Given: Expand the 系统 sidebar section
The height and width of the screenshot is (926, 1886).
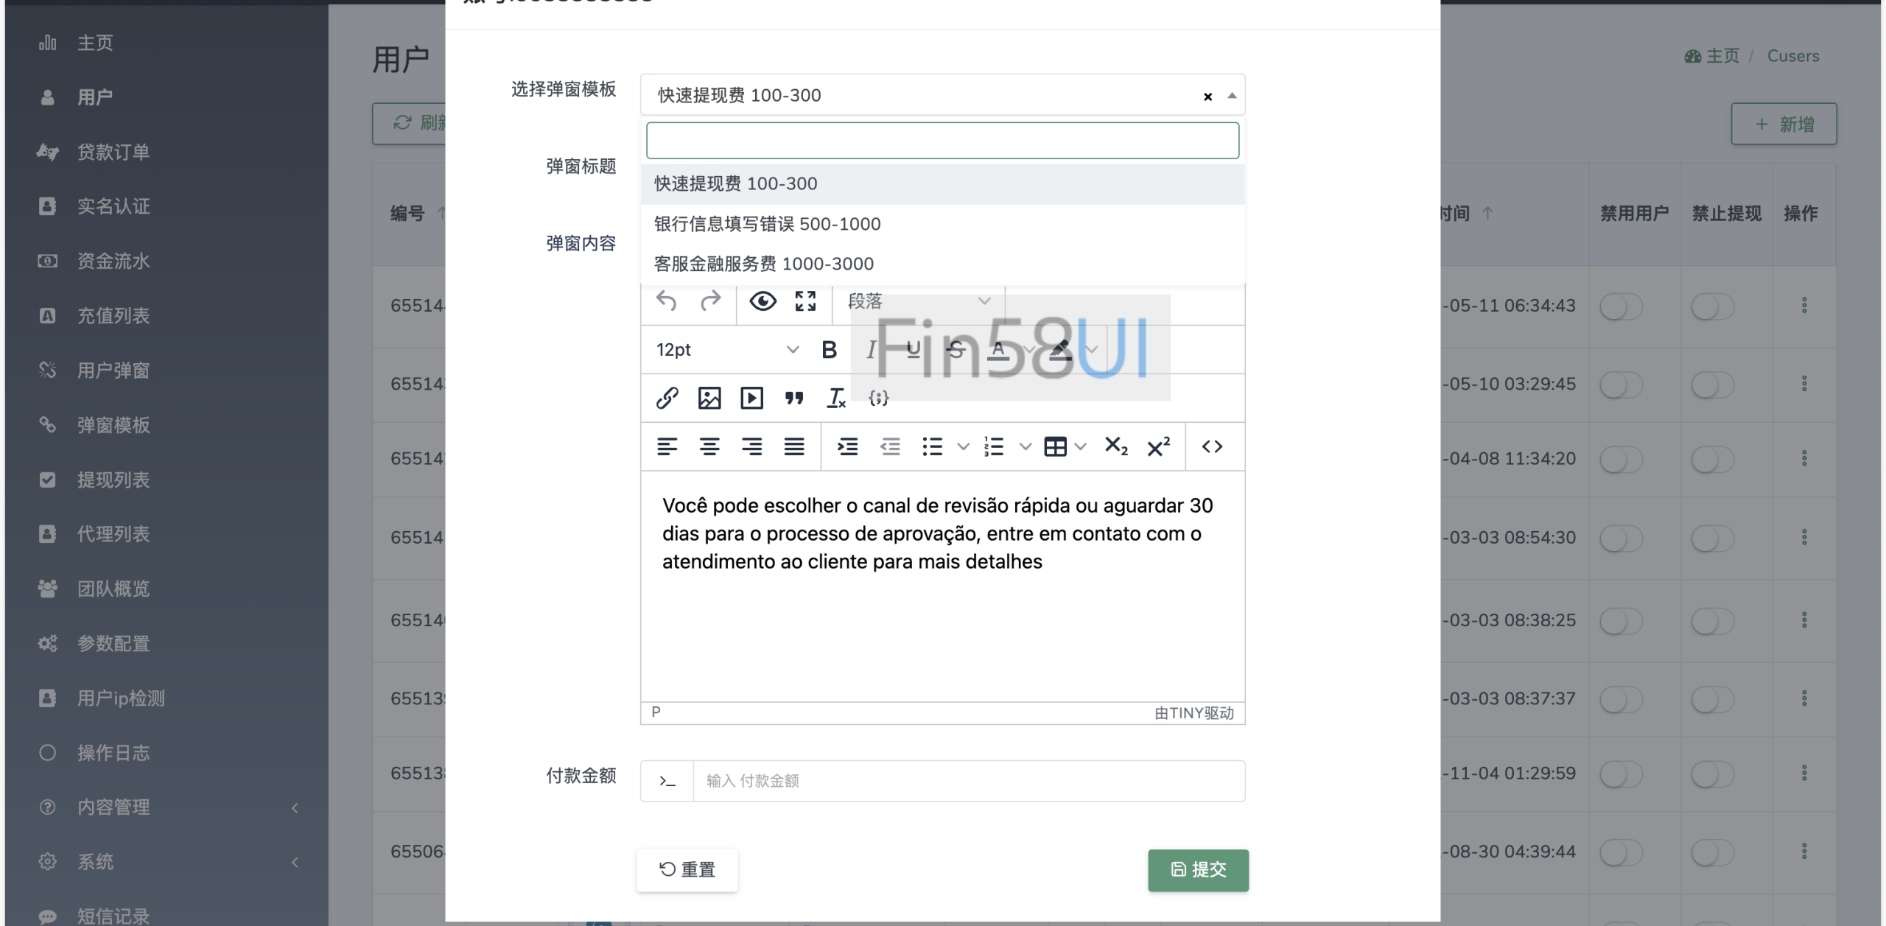Looking at the screenshot, I should [94, 861].
